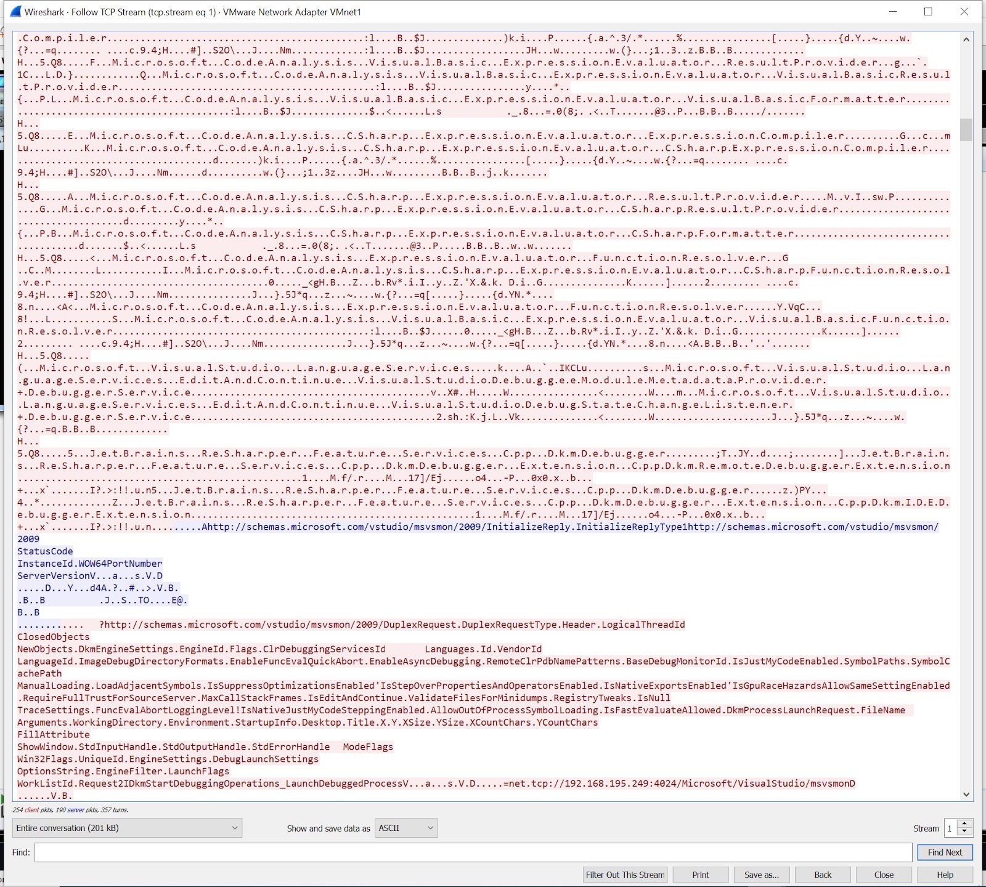This screenshot has width=986, height=887.
Task: Open the Save as... dialog
Action: (x=761, y=875)
